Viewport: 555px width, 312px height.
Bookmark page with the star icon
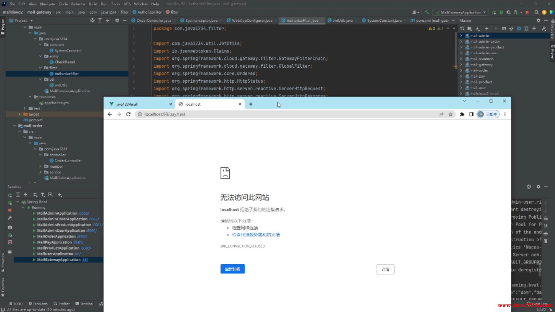tap(450, 114)
